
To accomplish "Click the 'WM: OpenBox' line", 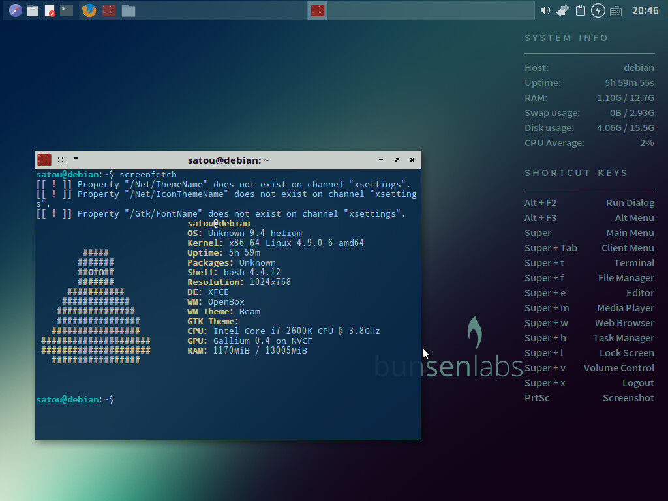I will [x=216, y=301].
